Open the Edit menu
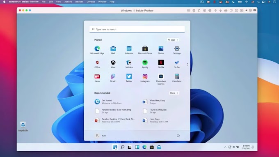 (x=51, y=2)
